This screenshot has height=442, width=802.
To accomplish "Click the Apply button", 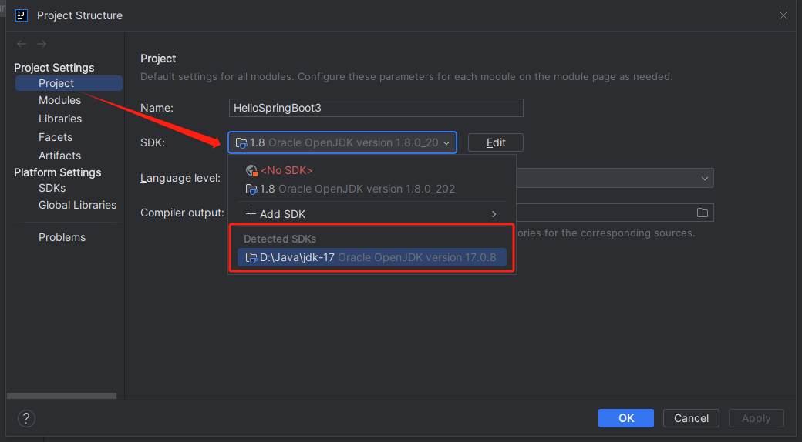I will (756, 418).
